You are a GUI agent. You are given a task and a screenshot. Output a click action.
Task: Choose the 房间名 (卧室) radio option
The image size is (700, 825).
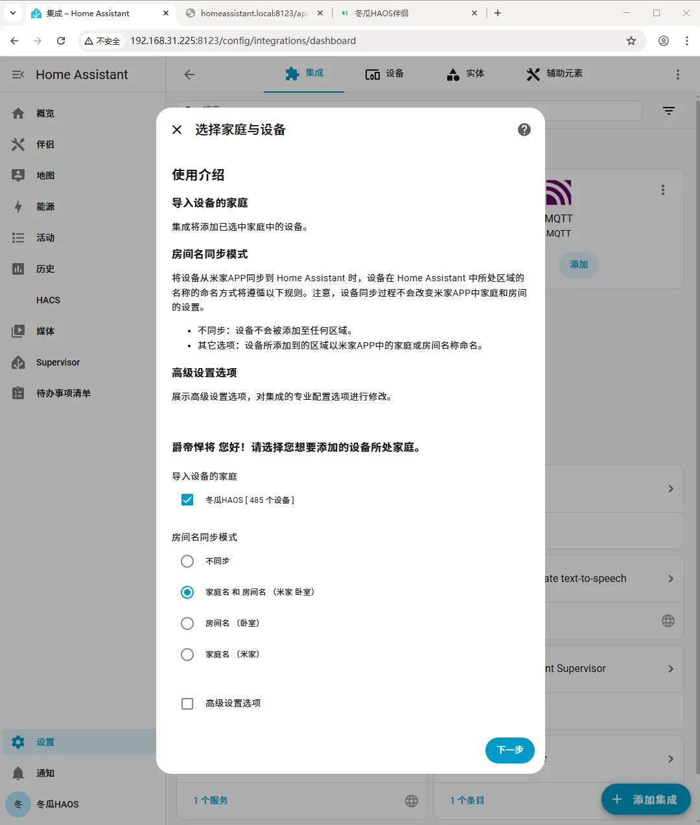187,623
